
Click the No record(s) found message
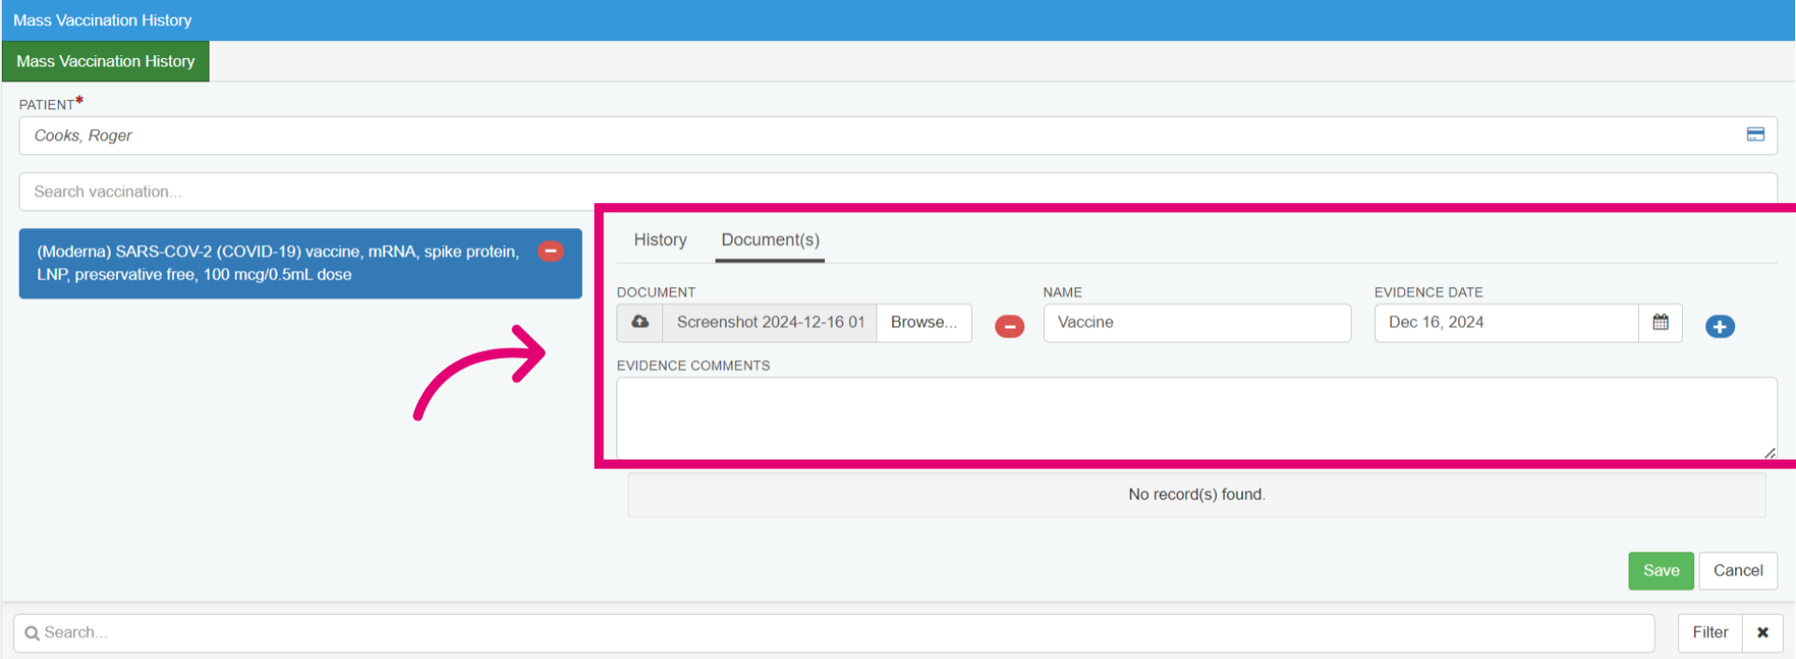(x=1196, y=494)
